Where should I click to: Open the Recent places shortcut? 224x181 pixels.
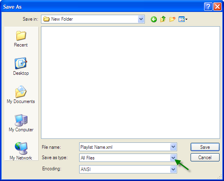coord(21,39)
